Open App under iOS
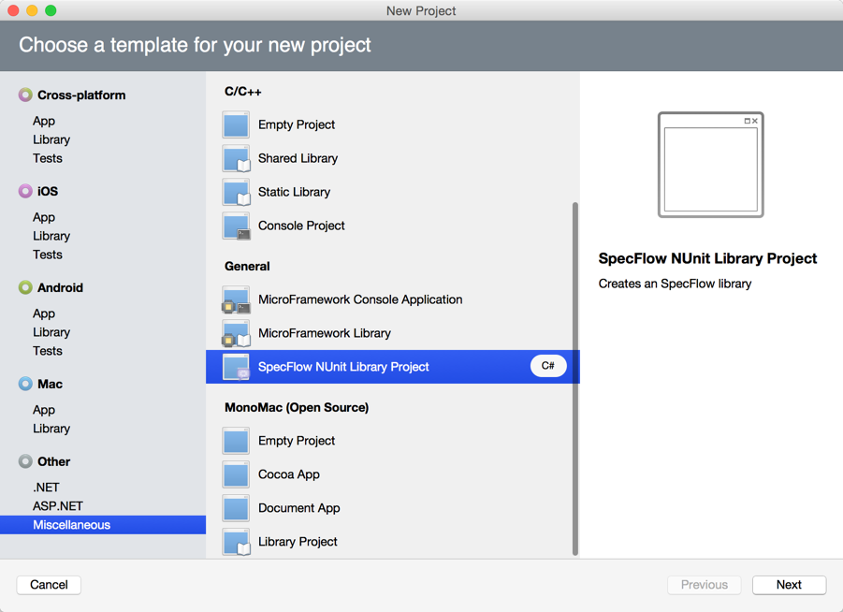The width and height of the screenshot is (843, 612). click(44, 217)
